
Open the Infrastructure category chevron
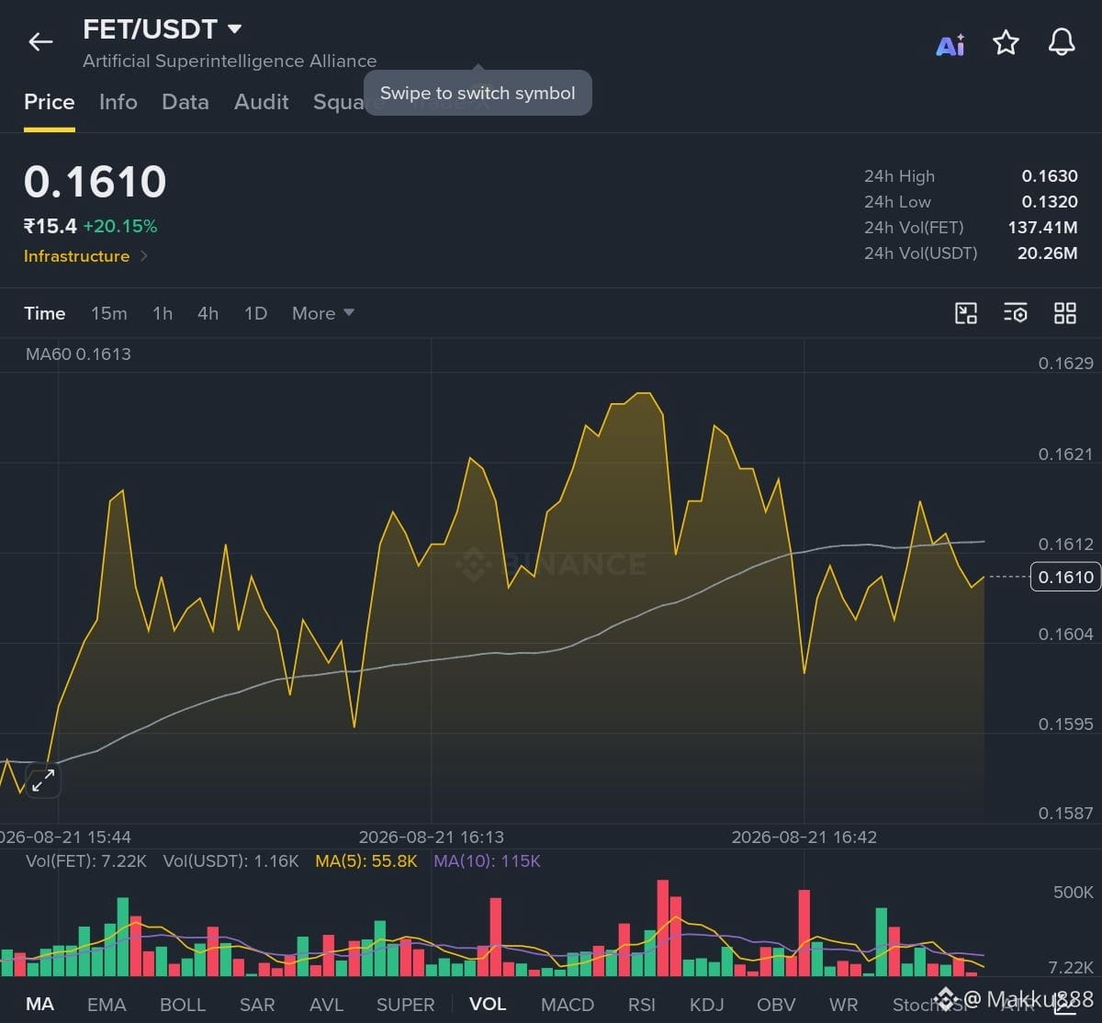coord(144,256)
